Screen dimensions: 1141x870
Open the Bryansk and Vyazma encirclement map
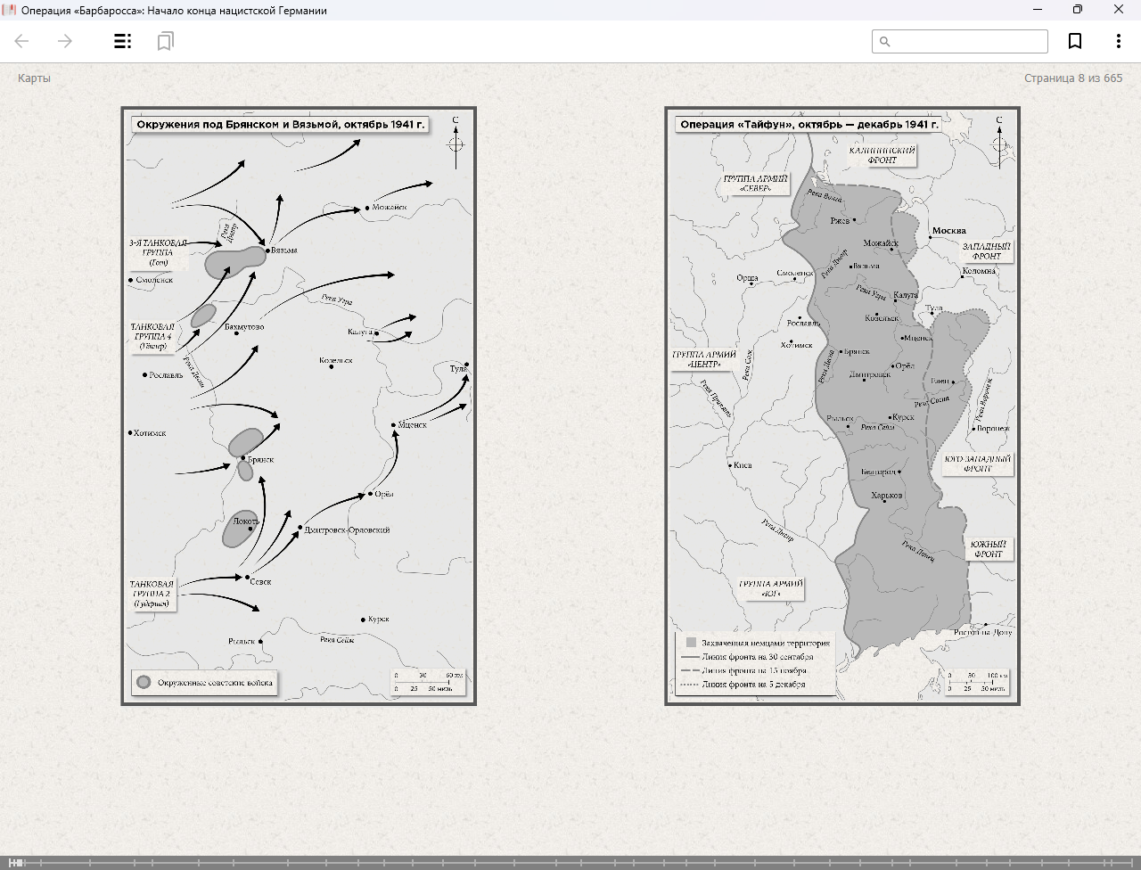(x=299, y=406)
